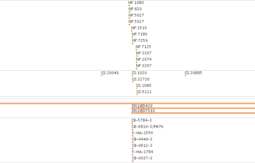Click the red arrow under CB-0612-3
Viewport: 255px width, 163px height.
(132, 149)
